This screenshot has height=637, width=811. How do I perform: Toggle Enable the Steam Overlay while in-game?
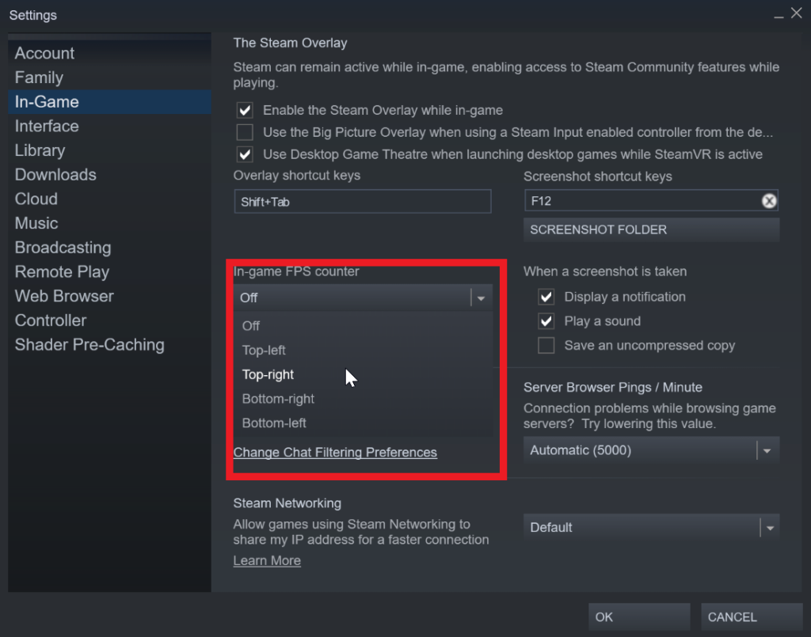click(244, 110)
